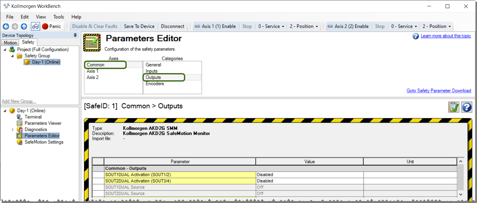Select Safety Group in the topology tree

(37, 56)
